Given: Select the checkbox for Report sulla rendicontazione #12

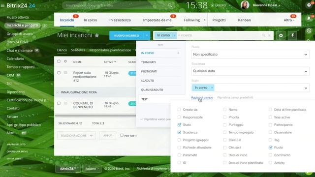Looking at the screenshot, I should coord(59,73).
